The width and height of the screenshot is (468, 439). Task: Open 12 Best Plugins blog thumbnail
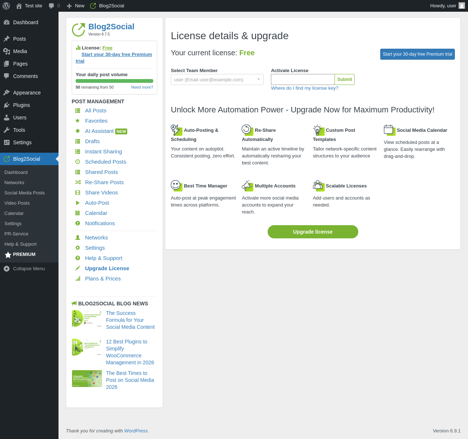(x=87, y=347)
